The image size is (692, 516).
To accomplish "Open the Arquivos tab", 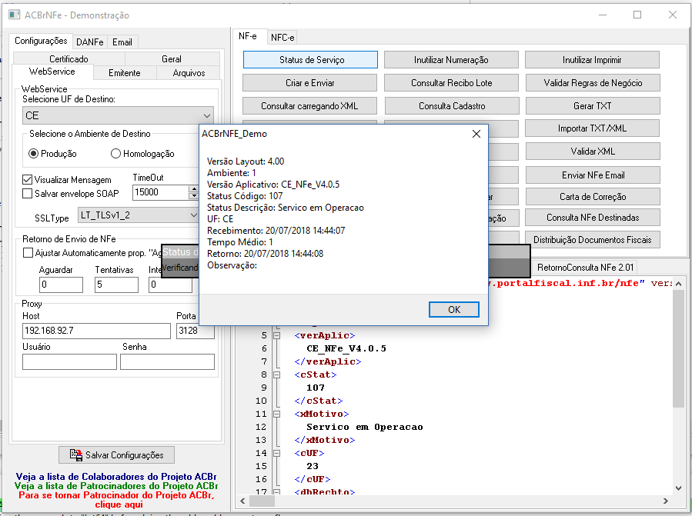I will coord(189,73).
